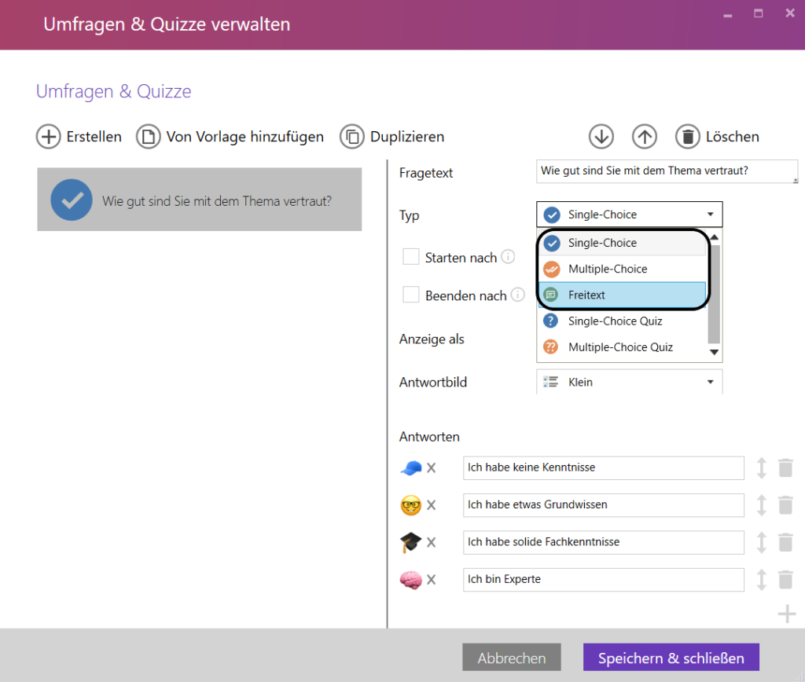Image resolution: width=805 pixels, height=682 pixels.
Task: Click 'Von Vorlage hinzufügen' label
Action: tap(245, 137)
